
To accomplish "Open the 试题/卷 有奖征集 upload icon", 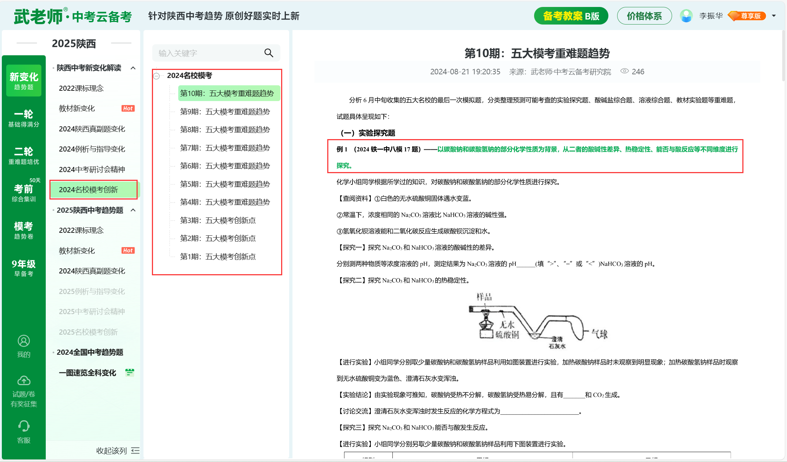I will pyautogui.click(x=24, y=381).
